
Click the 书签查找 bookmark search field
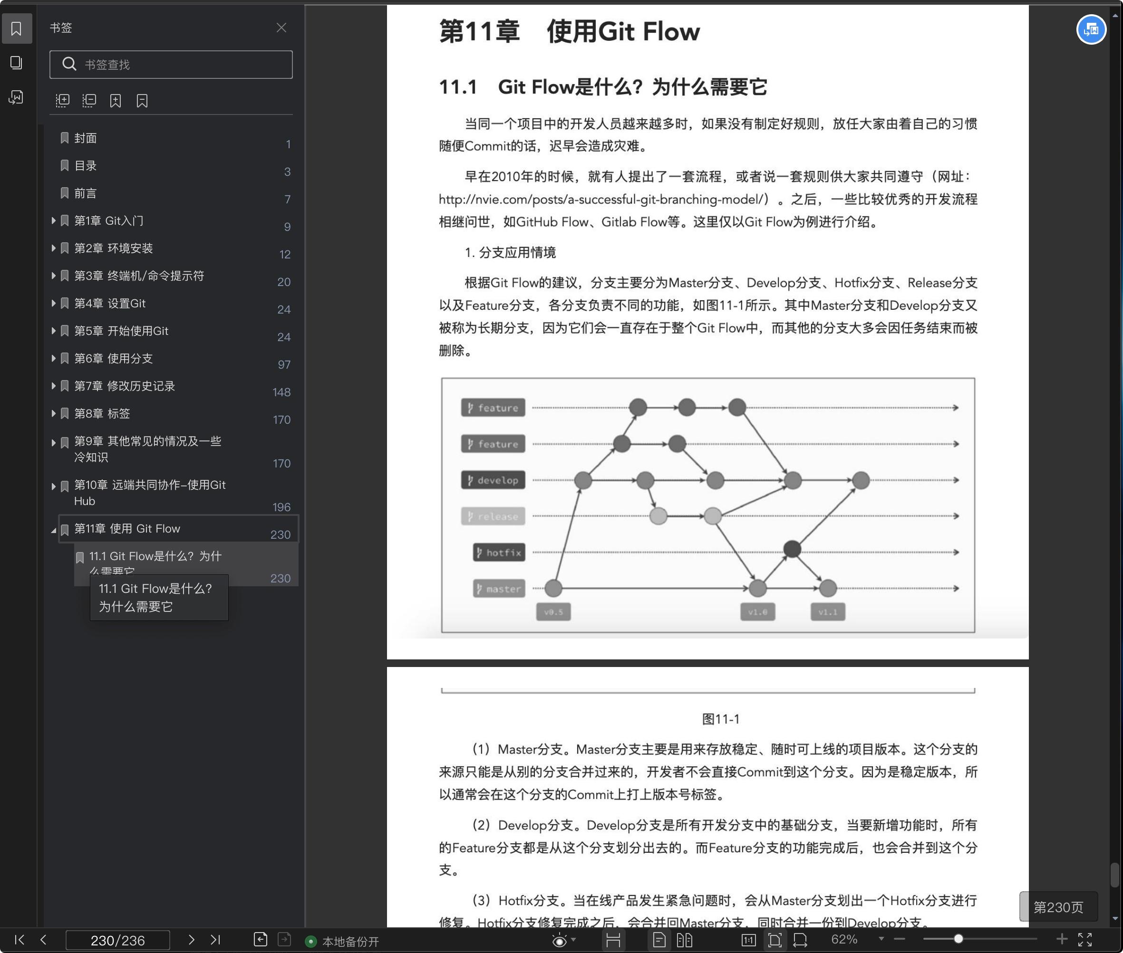(171, 64)
